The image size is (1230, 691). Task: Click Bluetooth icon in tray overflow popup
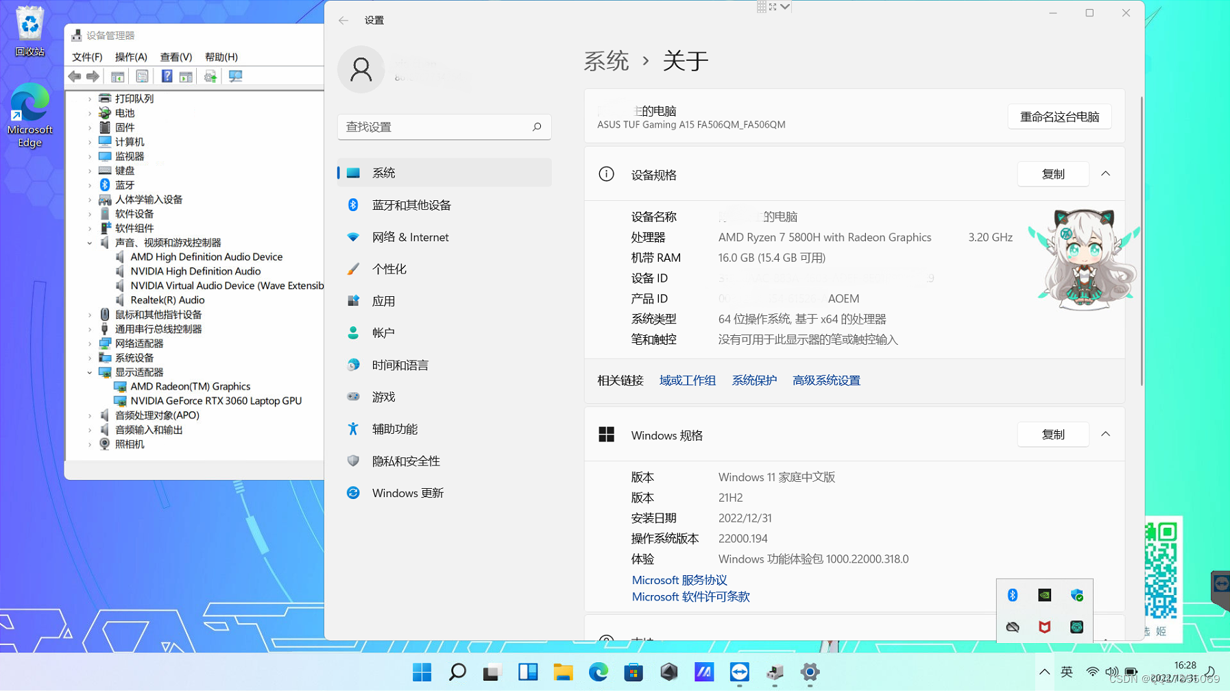point(1013,595)
